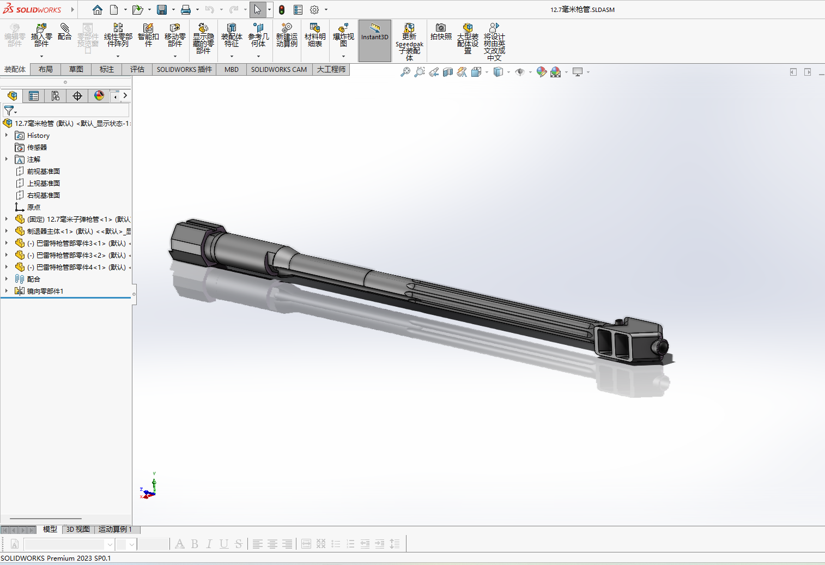Open Display Style cube dropdown arrow

coord(508,72)
